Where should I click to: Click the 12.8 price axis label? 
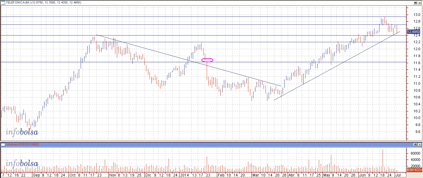pyautogui.click(x=417, y=22)
